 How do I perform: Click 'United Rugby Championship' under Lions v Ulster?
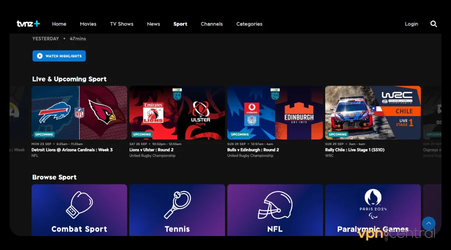pos(152,155)
